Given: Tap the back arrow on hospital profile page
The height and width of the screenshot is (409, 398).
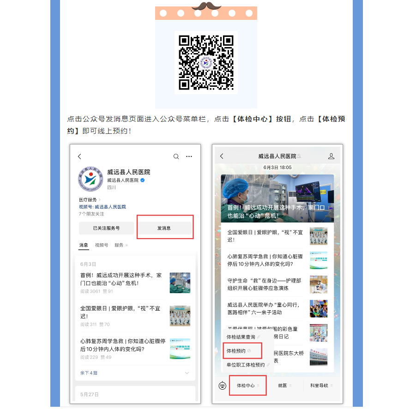Looking at the screenshot, I should tap(79, 156).
